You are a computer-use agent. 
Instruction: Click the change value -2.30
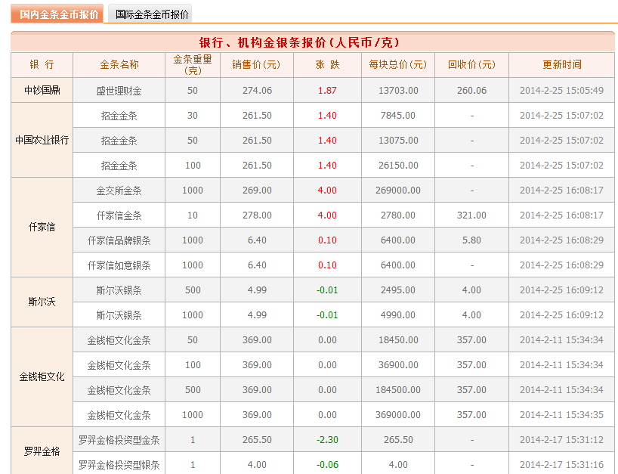point(327,440)
